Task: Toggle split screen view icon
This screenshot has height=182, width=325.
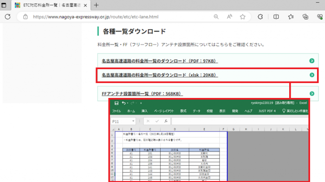Action: tap(276, 17)
